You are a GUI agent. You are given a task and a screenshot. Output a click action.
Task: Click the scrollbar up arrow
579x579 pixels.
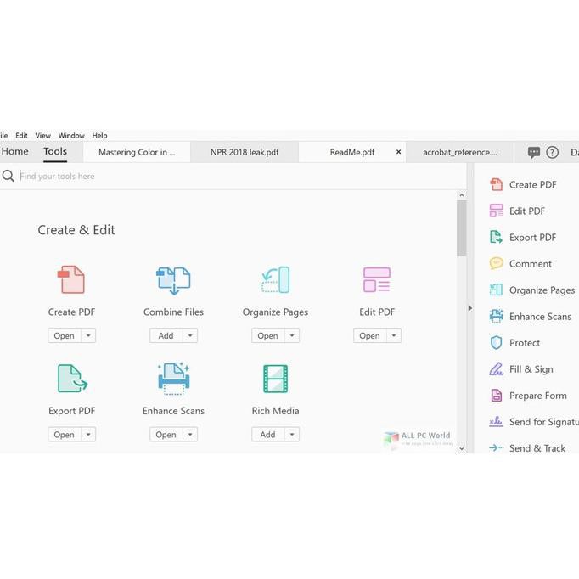pyautogui.click(x=461, y=195)
